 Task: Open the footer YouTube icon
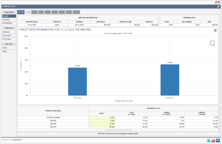[213, 140]
